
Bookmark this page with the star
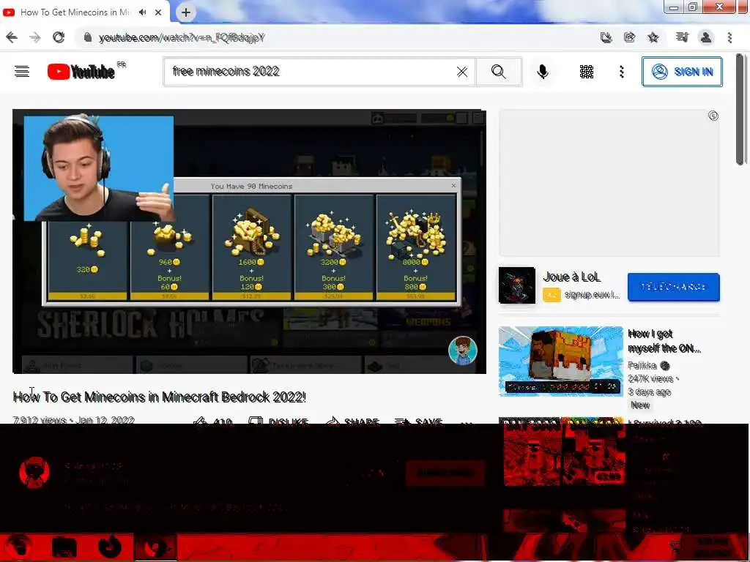(x=653, y=37)
